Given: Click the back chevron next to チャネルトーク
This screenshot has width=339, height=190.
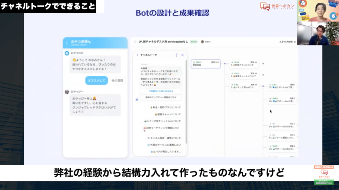Looking at the screenshot, I should coord(137,55).
